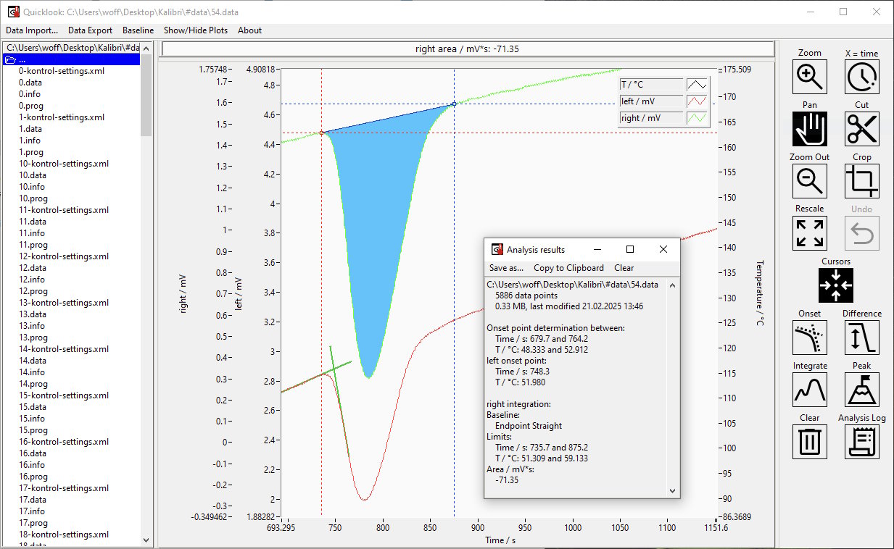Select the 17.prog file

point(33,523)
